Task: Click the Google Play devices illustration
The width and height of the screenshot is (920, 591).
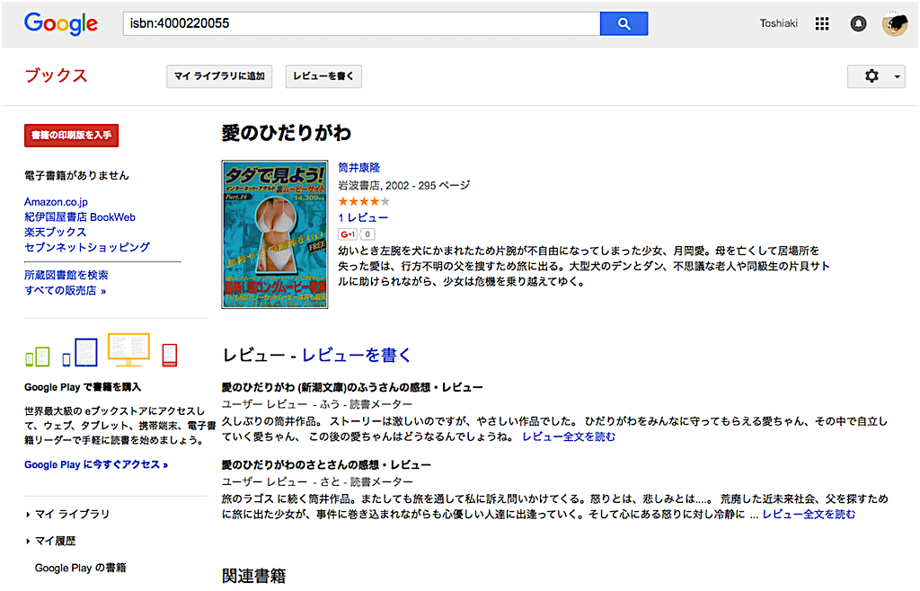Action: pos(101,350)
